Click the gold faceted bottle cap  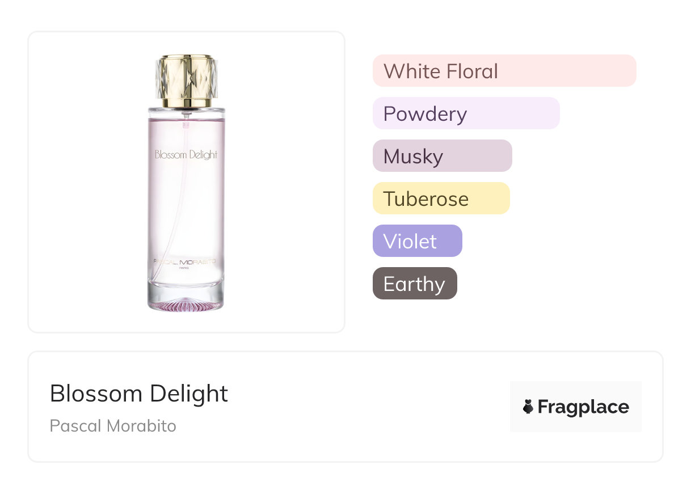click(186, 81)
